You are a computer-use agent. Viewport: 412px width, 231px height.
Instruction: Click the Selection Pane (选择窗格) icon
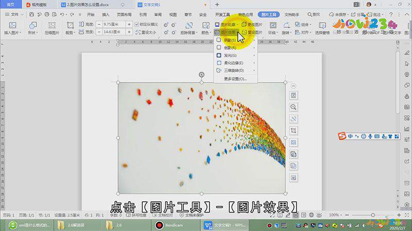322,28
